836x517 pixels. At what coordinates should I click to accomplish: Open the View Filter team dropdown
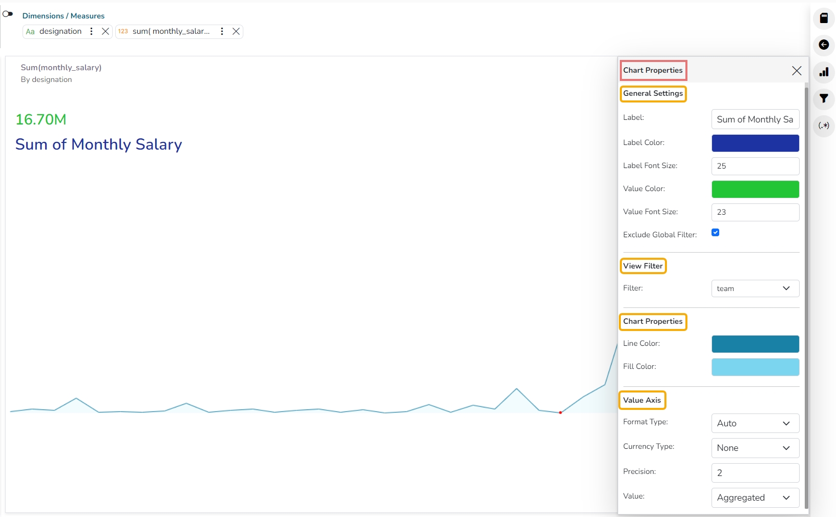755,288
